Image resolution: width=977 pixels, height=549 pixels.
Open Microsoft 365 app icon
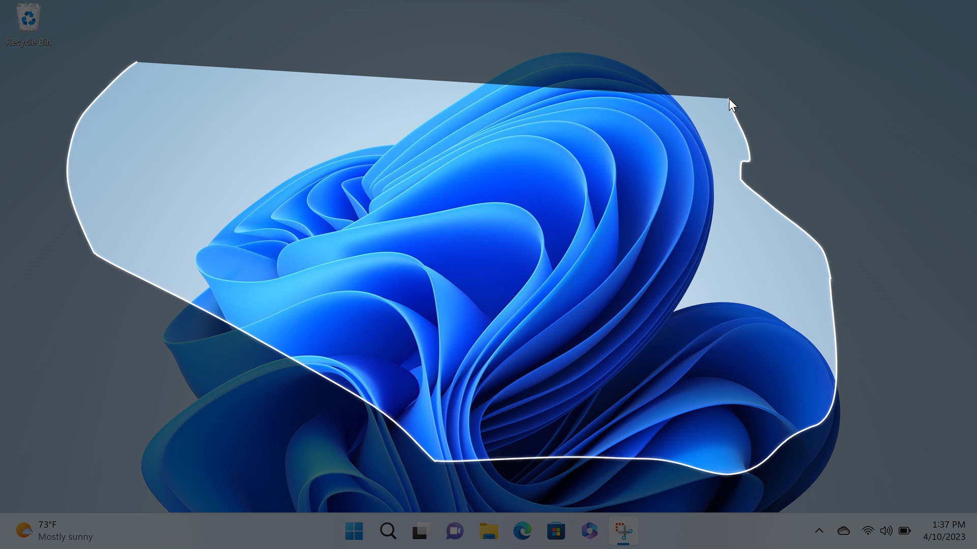[589, 531]
